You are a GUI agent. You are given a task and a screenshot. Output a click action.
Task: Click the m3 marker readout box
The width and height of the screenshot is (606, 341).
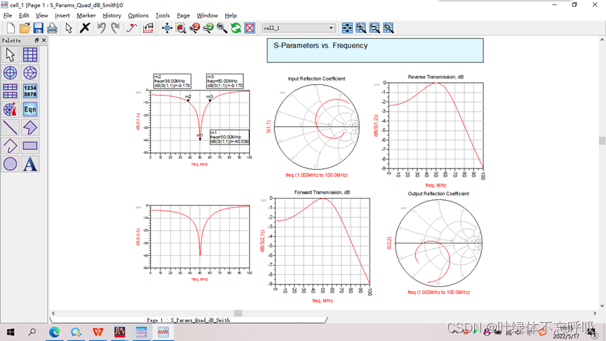[224, 81]
